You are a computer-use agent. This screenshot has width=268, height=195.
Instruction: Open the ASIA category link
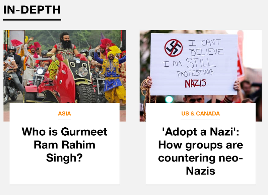(64, 114)
